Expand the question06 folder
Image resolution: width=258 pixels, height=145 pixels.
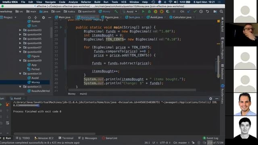[x=20, y=43]
